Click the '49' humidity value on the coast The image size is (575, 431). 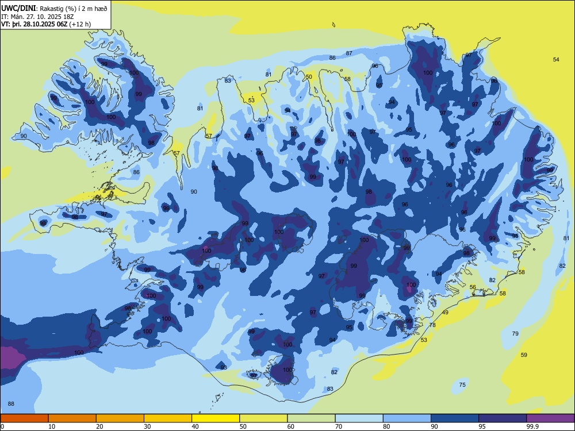click(x=445, y=313)
